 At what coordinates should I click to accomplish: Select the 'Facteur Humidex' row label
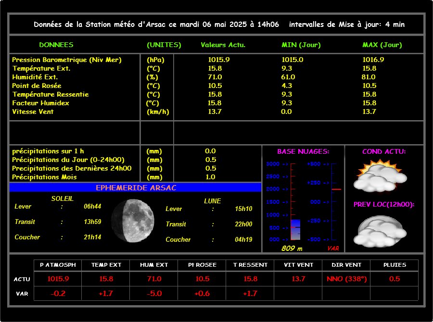click(40, 103)
